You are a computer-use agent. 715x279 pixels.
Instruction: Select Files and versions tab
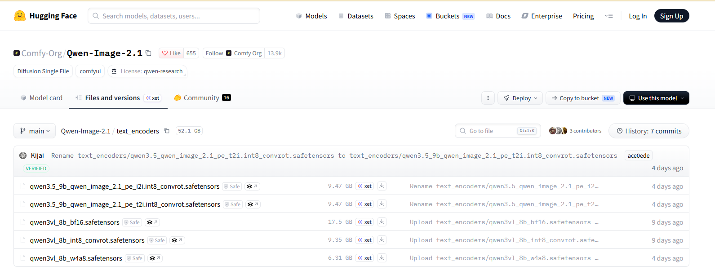pos(118,98)
